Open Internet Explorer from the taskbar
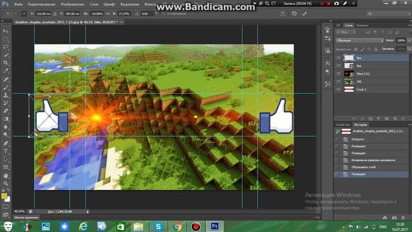The width and height of the screenshot is (412, 232). point(83,226)
